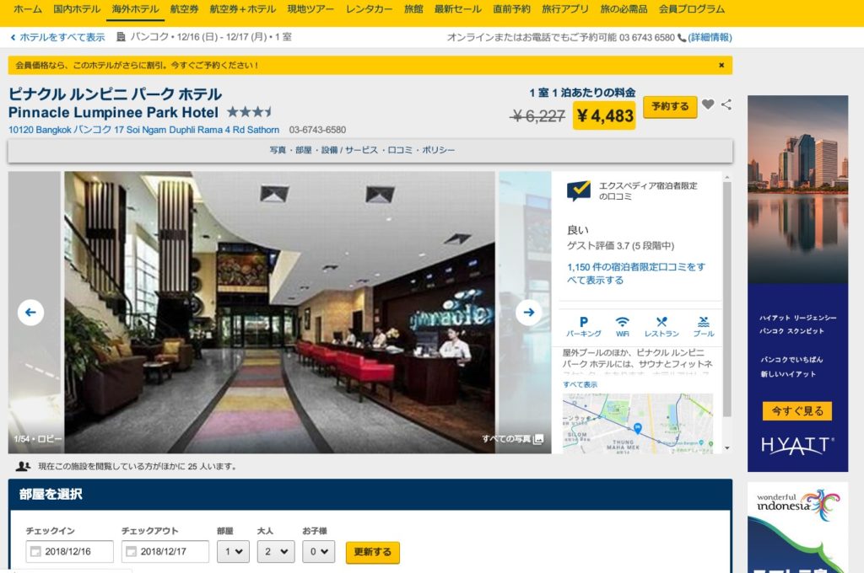Click the 予約する booking button
The height and width of the screenshot is (573, 864).
[670, 107]
